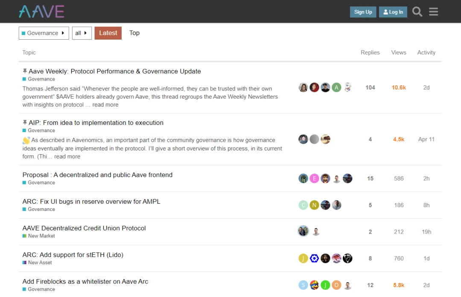Open "AIP: From idea to implementation to execution"
This screenshot has width=461, height=297.
coord(96,123)
